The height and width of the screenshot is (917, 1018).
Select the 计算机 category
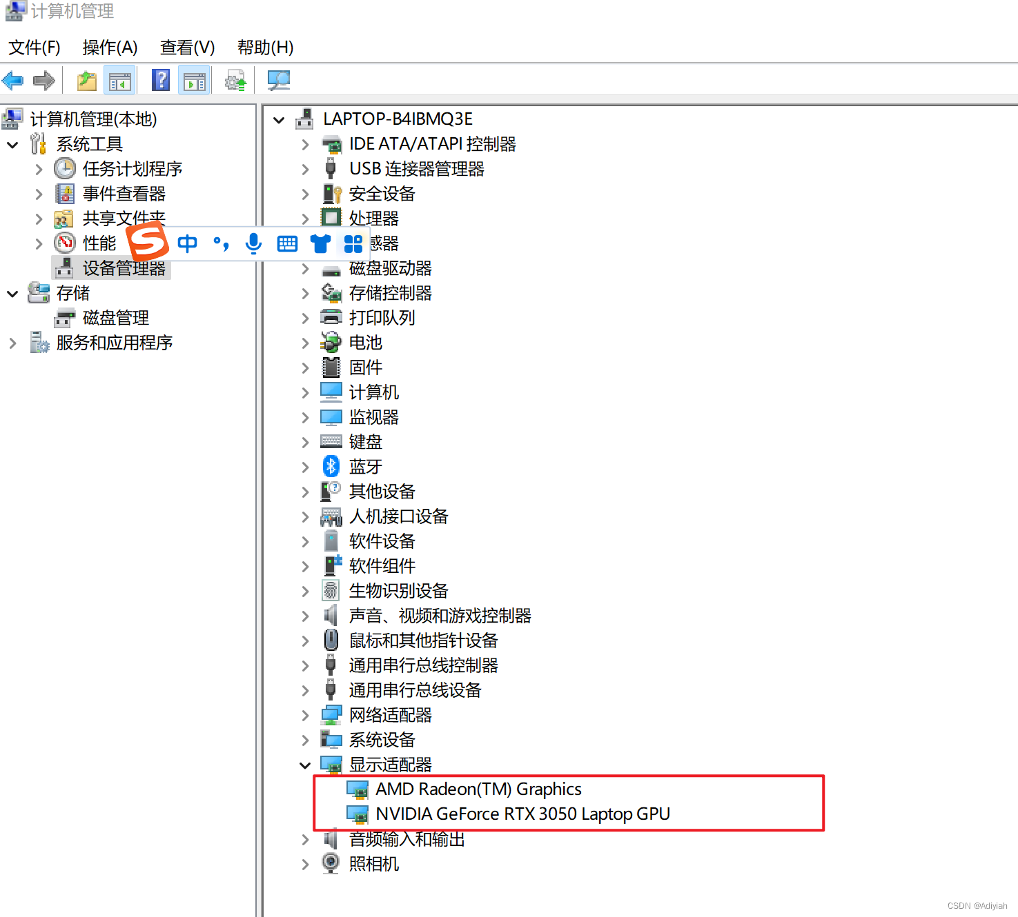point(374,392)
